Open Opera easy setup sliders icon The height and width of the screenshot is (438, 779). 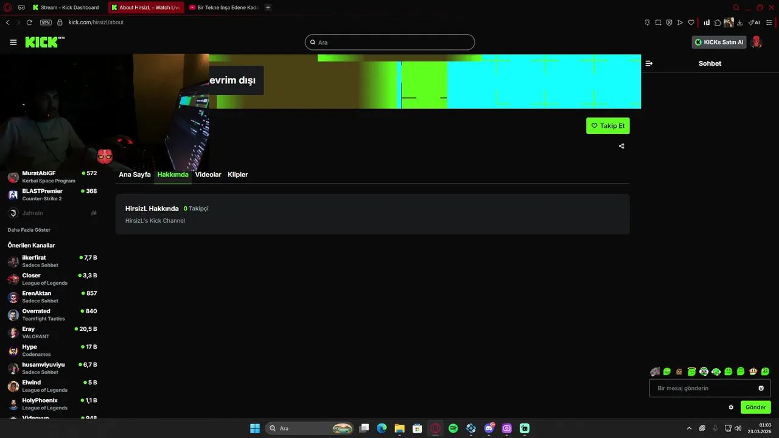[769, 23]
